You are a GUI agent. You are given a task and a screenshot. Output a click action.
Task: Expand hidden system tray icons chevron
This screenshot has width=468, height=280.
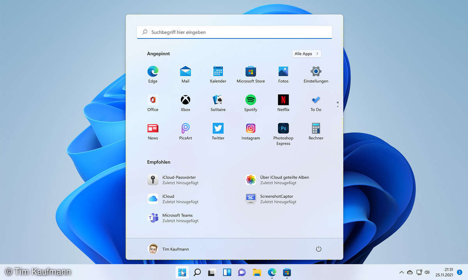pos(401,272)
